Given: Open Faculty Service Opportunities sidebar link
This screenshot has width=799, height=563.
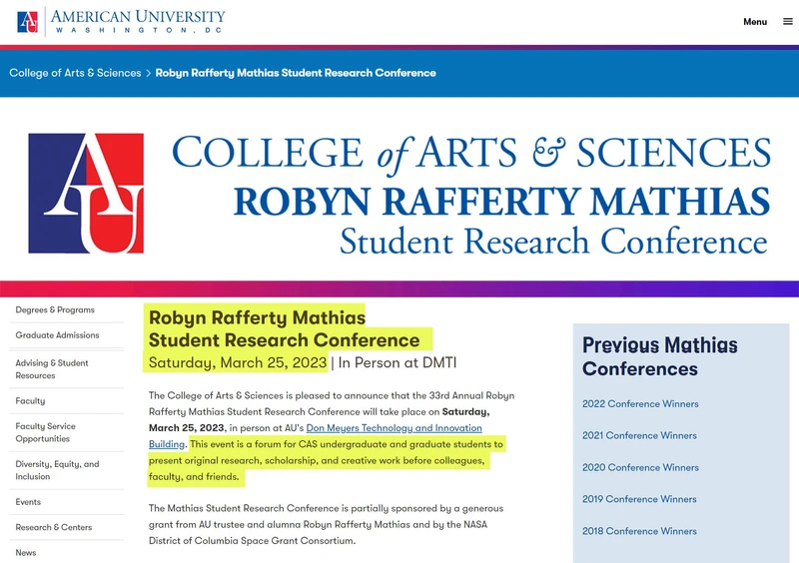Looking at the screenshot, I should click(45, 432).
